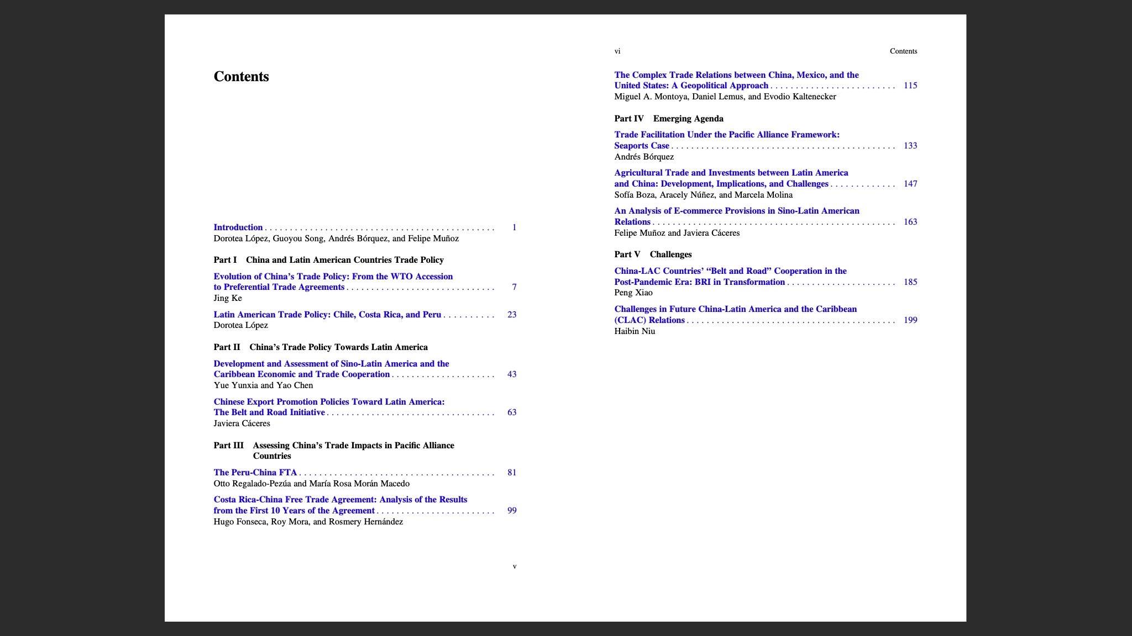
Task: Select the Belt and Road Cooperation chapter link
Action: tap(730, 276)
